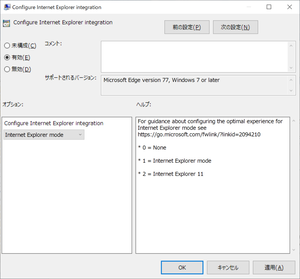Click comment box scroll up arrow
Image resolution: width=300 pixels, height=279 pixels.
click(x=291, y=46)
